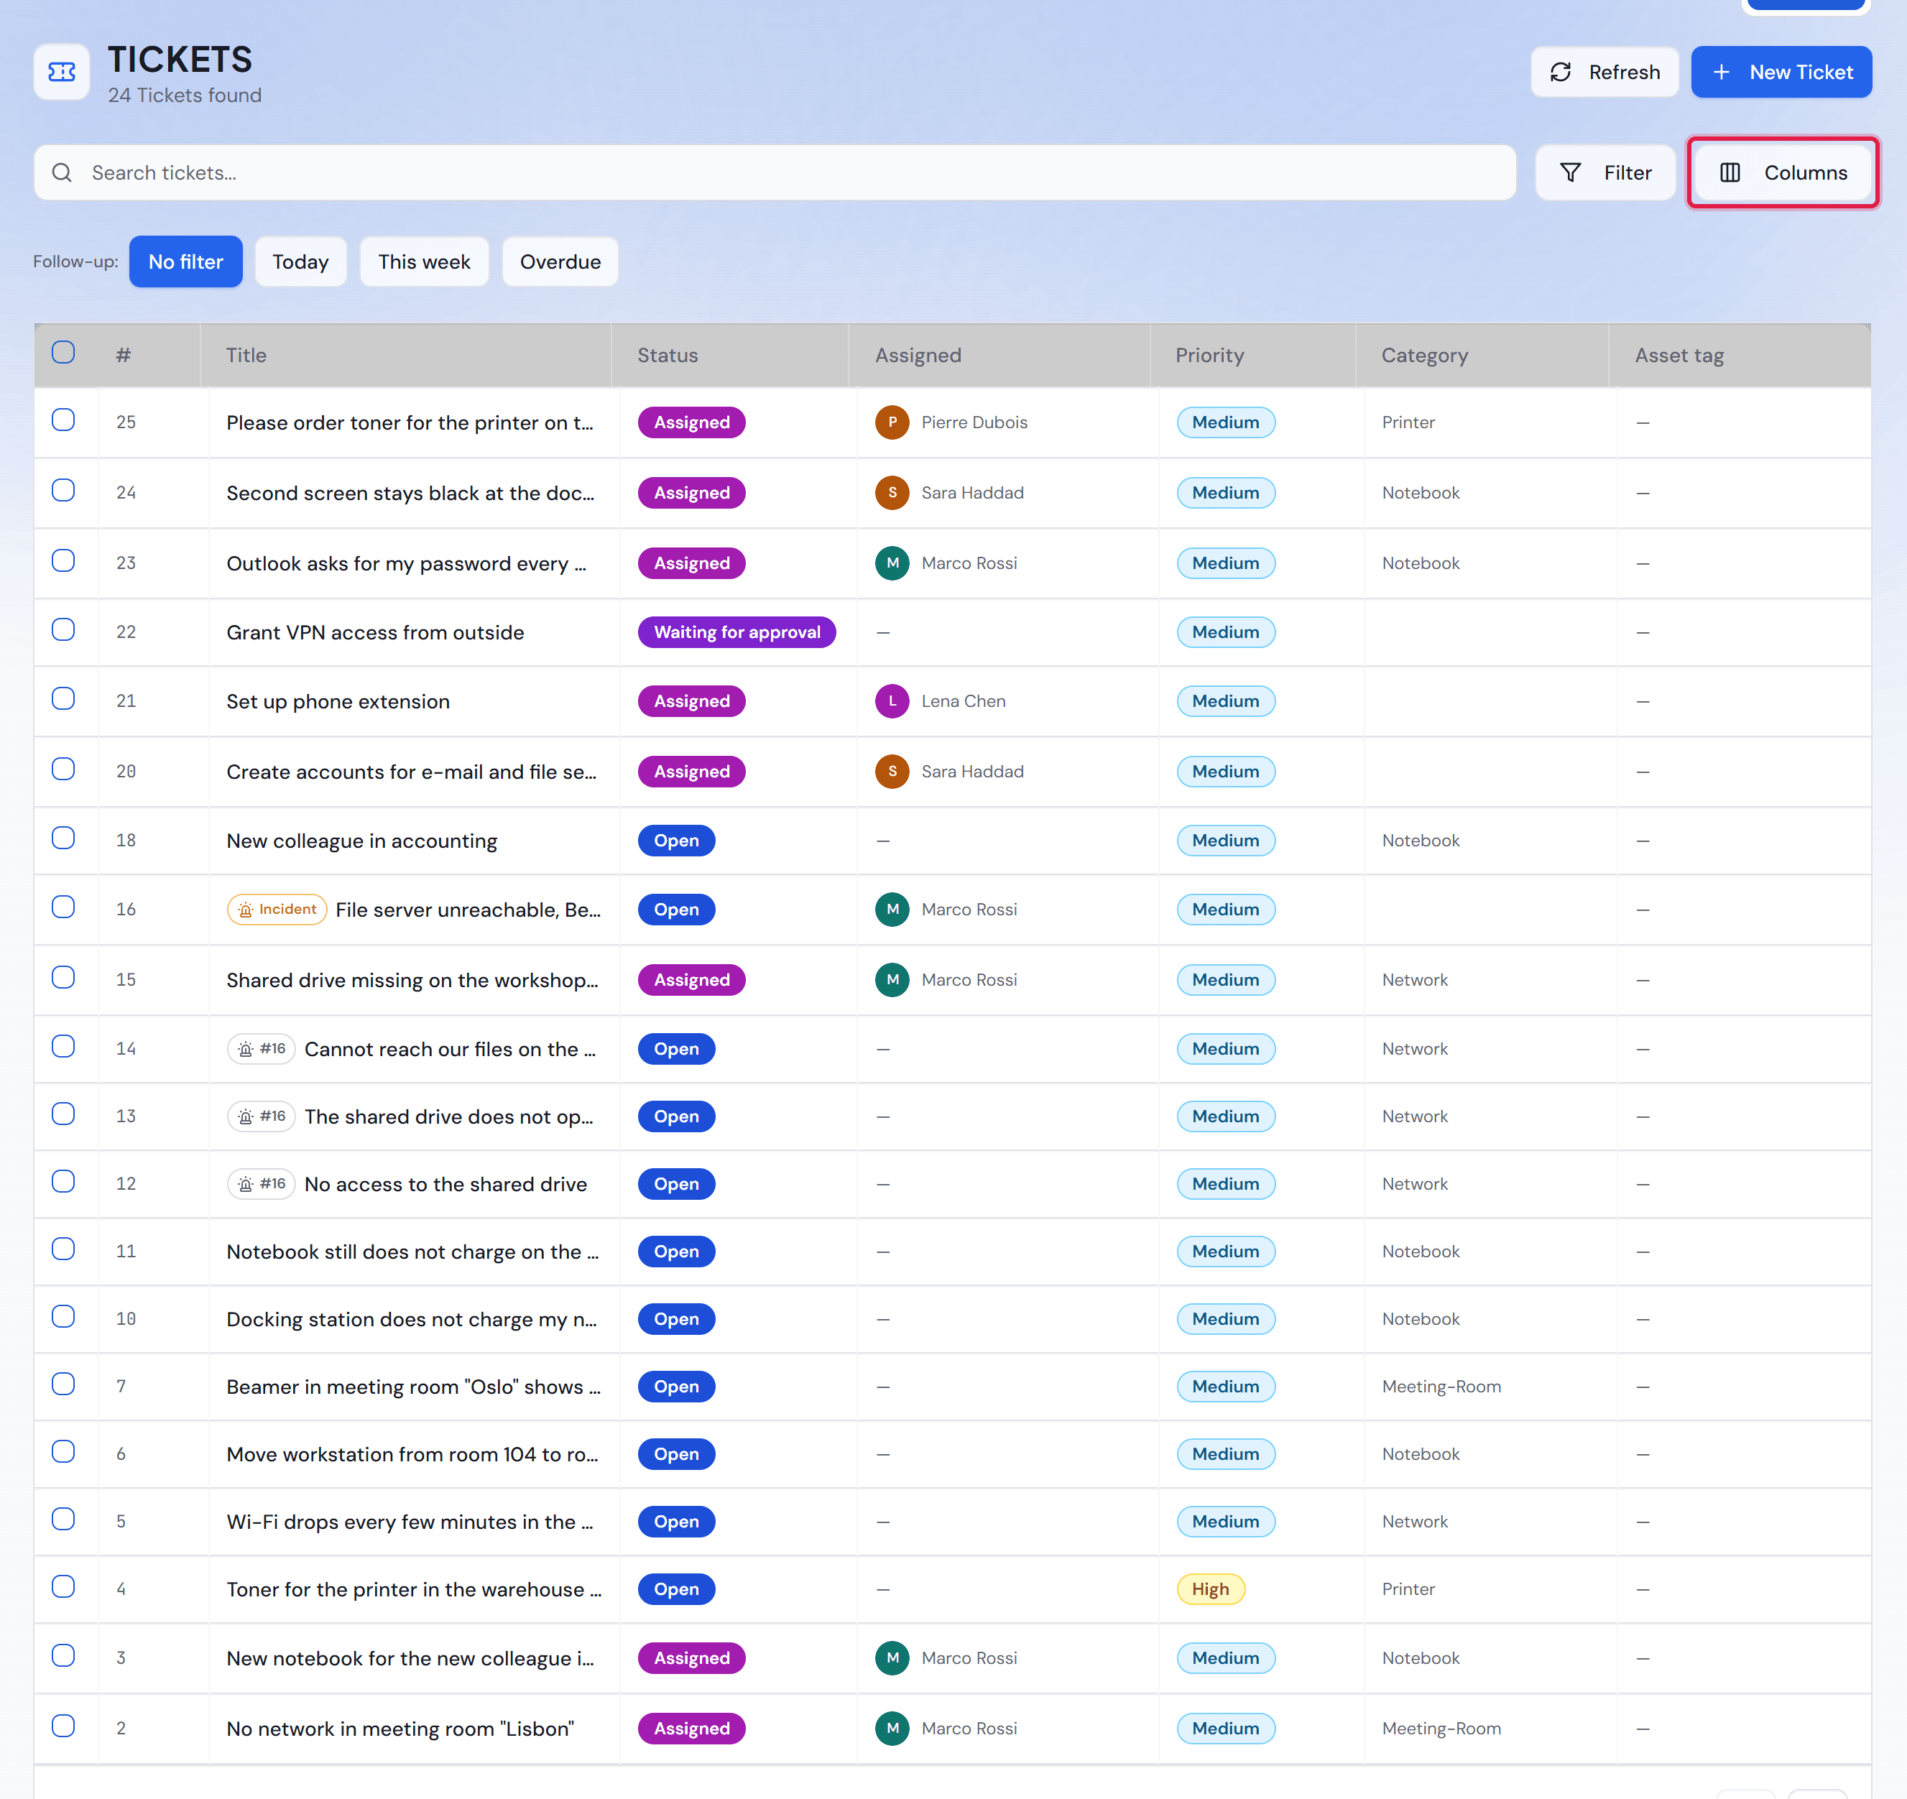Click the Refresh button
Image resolution: width=1907 pixels, height=1799 pixels.
[1604, 72]
